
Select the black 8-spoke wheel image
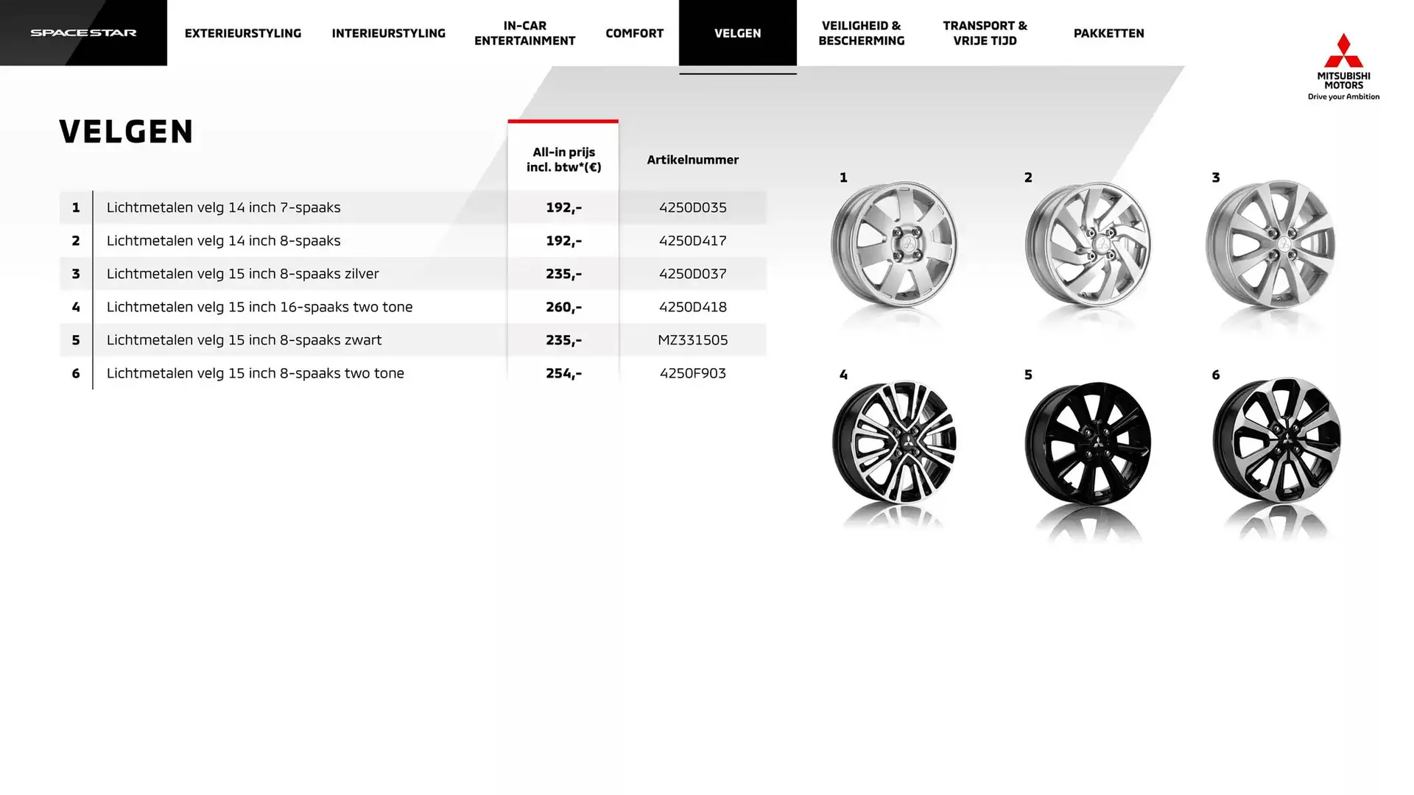point(1088,442)
